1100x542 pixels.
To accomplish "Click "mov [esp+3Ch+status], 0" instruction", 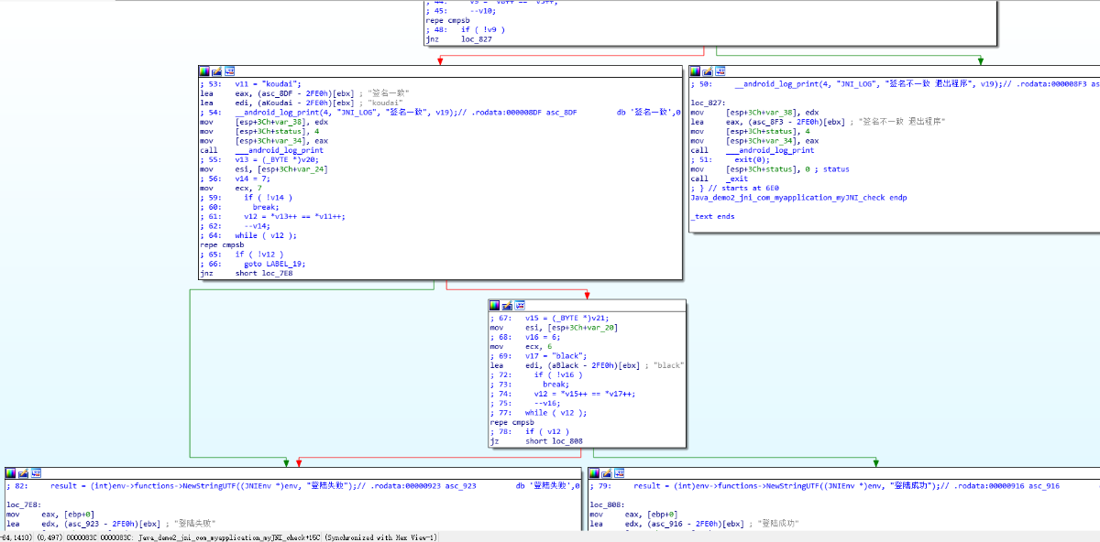I will [x=770, y=169].
